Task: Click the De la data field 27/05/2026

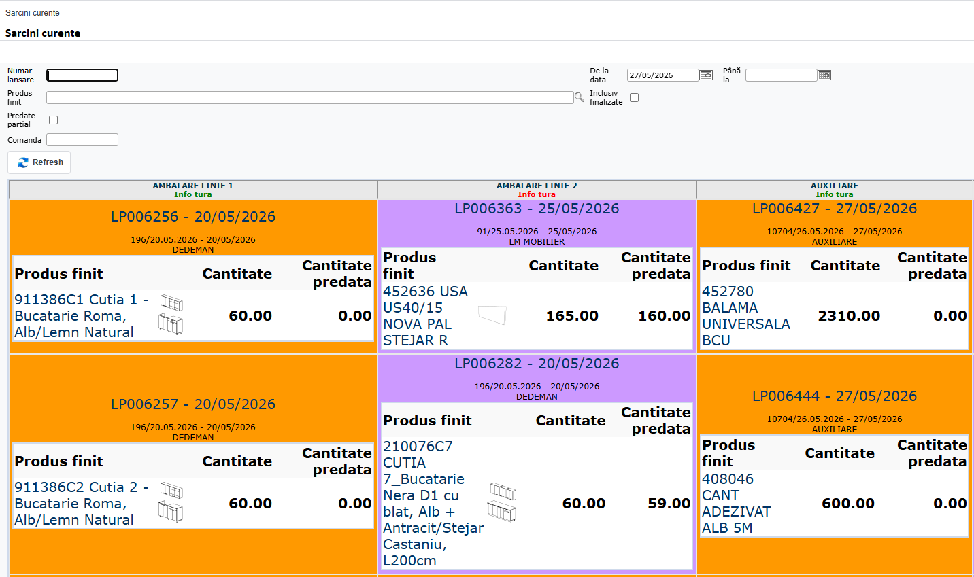Action: point(663,75)
